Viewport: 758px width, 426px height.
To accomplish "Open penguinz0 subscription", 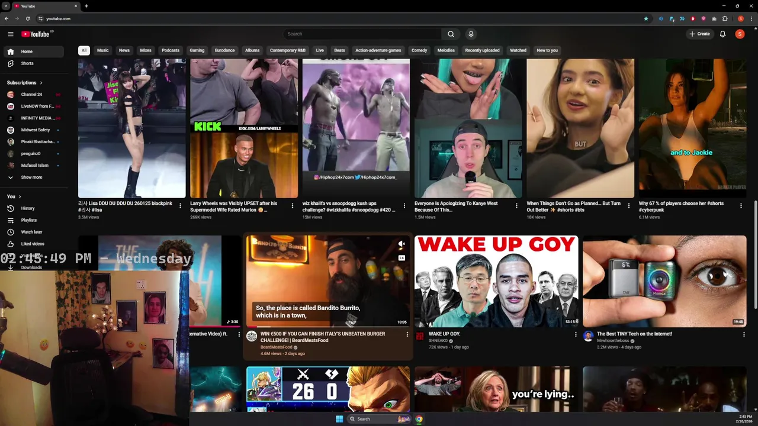I will (x=34, y=154).
